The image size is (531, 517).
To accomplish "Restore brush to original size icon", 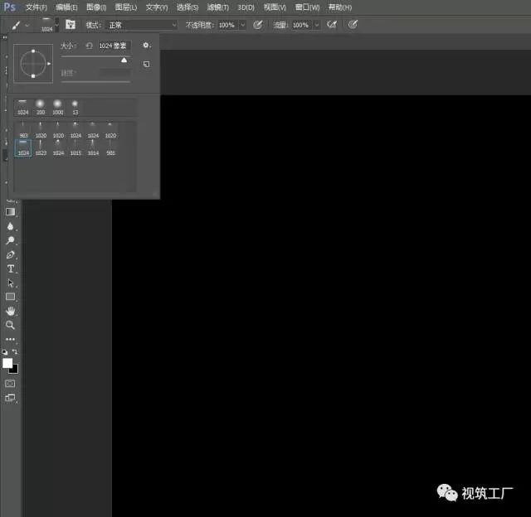I will [x=89, y=46].
